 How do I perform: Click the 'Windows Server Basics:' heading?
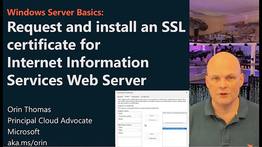[55, 12]
